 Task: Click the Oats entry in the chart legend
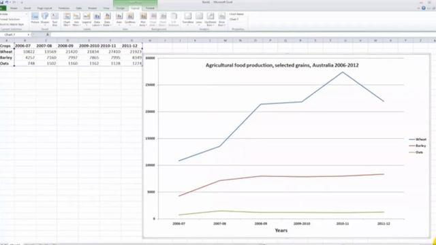pyautogui.click(x=416, y=152)
